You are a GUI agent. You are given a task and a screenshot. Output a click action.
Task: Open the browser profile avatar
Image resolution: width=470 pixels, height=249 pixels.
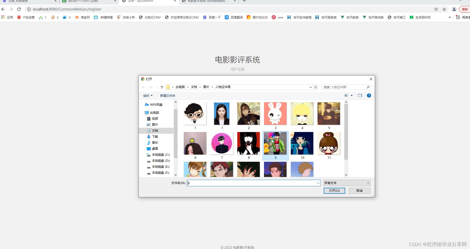click(454, 9)
